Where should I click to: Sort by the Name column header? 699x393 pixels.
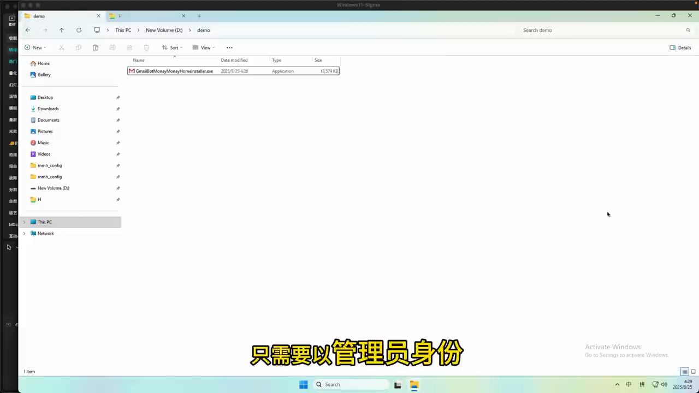pyautogui.click(x=139, y=60)
